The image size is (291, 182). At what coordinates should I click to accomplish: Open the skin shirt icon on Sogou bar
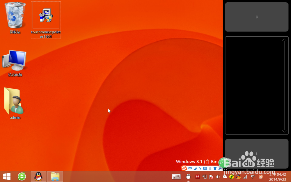click(x=215, y=168)
